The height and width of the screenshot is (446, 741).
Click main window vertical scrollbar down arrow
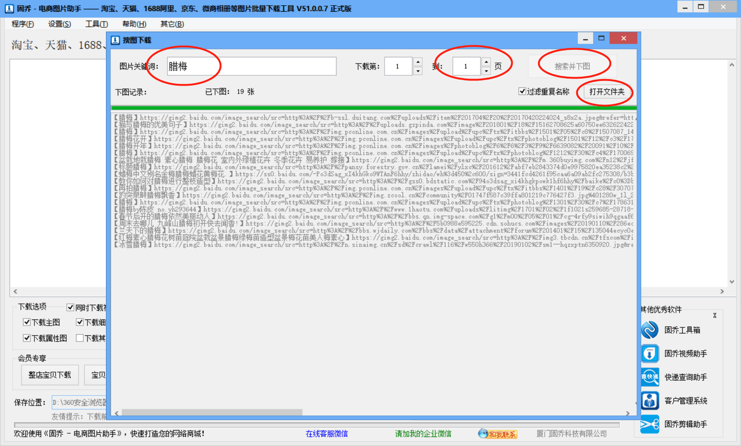coord(732,282)
